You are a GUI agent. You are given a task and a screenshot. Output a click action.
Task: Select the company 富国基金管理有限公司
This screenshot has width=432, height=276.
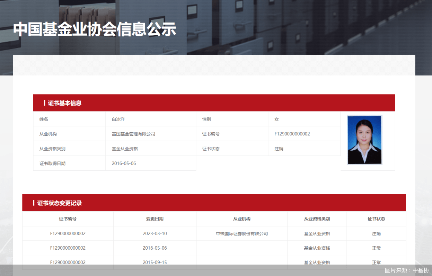click(133, 134)
